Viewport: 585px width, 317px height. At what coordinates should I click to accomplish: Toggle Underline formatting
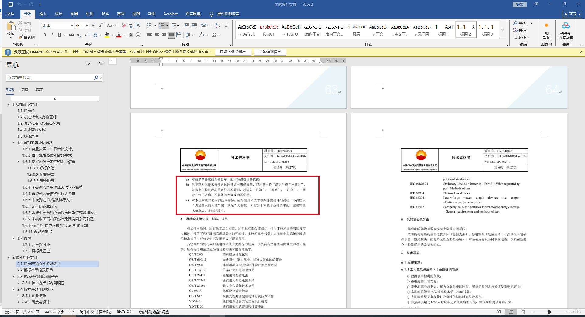coord(59,35)
